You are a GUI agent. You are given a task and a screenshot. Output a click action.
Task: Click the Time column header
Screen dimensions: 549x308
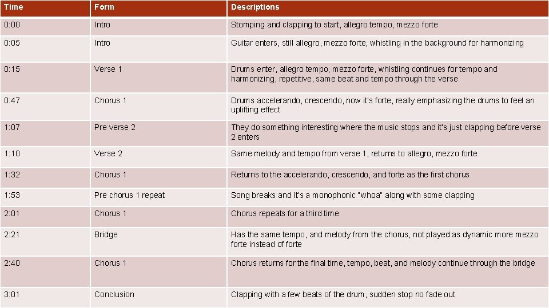[x=14, y=7]
